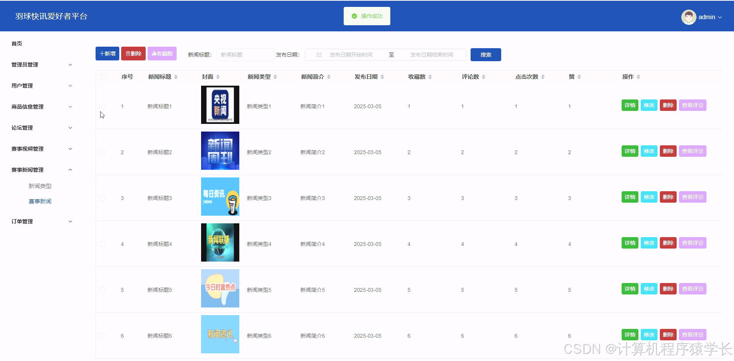Expand the 用户管理 sidebar section

[x=41, y=85]
